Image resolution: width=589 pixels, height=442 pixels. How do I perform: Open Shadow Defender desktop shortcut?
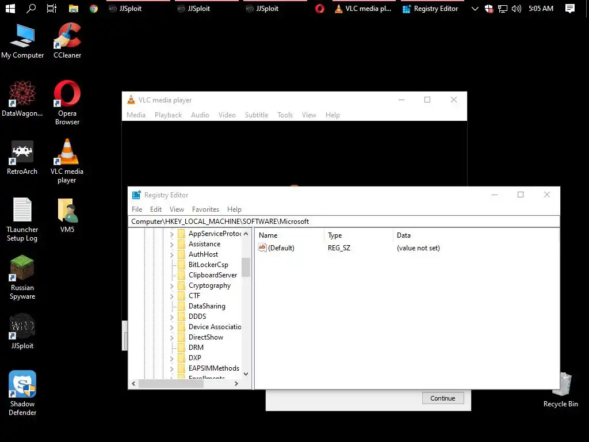coord(22,393)
